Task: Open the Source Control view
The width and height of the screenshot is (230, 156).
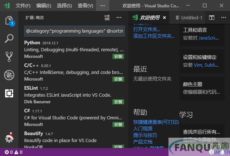Action: 9,57
